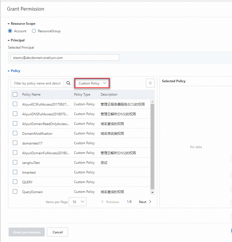Click the AliyunECSFullAccess20170927 policy name

point(45,104)
